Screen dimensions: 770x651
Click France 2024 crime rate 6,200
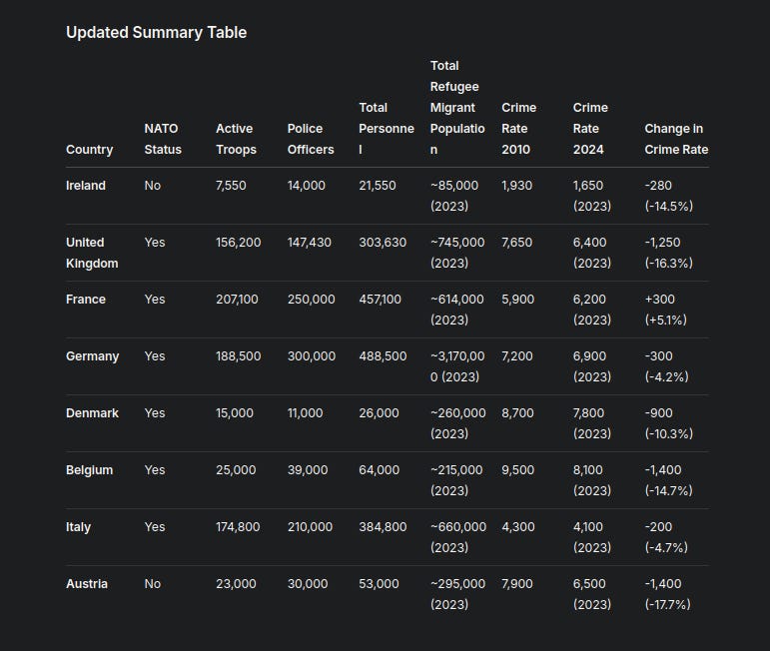(592, 310)
